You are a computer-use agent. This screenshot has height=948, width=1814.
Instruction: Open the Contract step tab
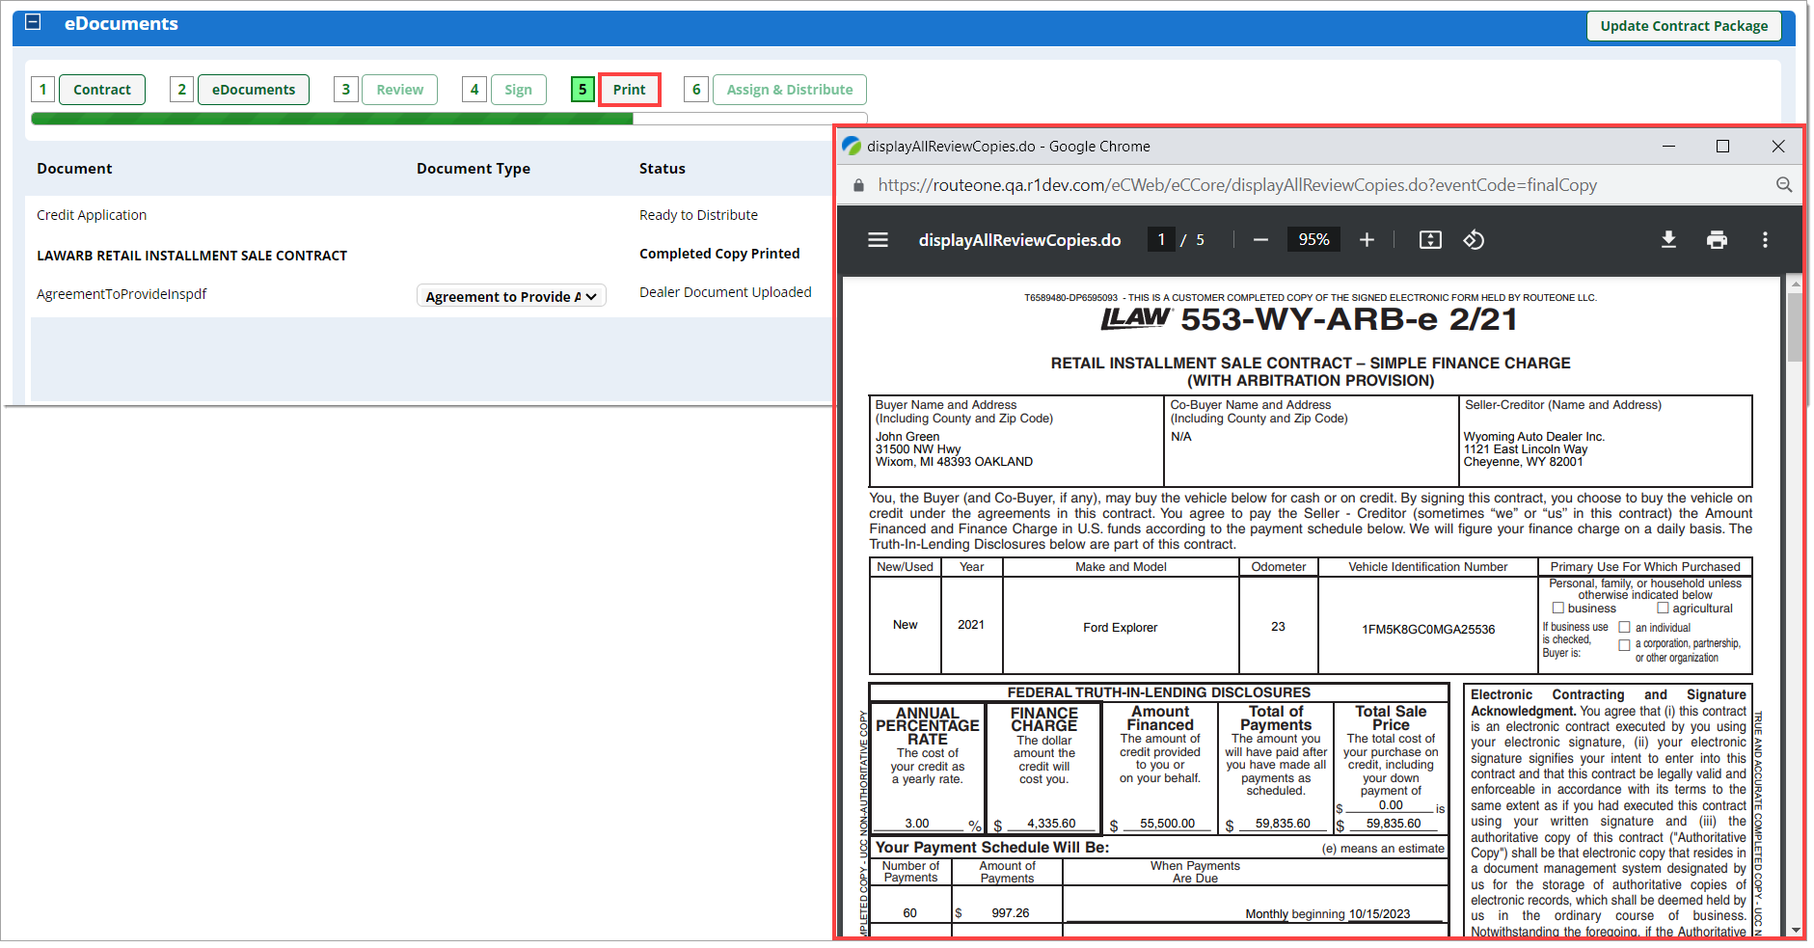point(102,90)
